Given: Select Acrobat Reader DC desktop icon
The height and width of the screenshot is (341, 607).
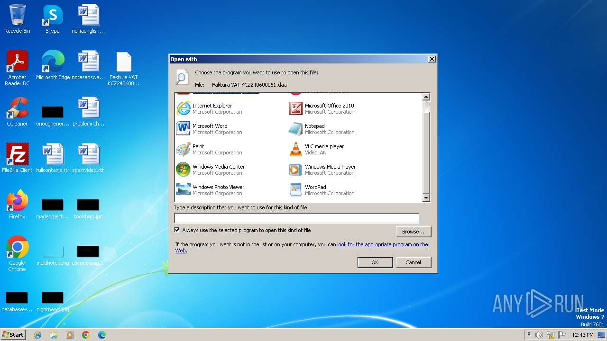Looking at the screenshot, I should [17, 68].
